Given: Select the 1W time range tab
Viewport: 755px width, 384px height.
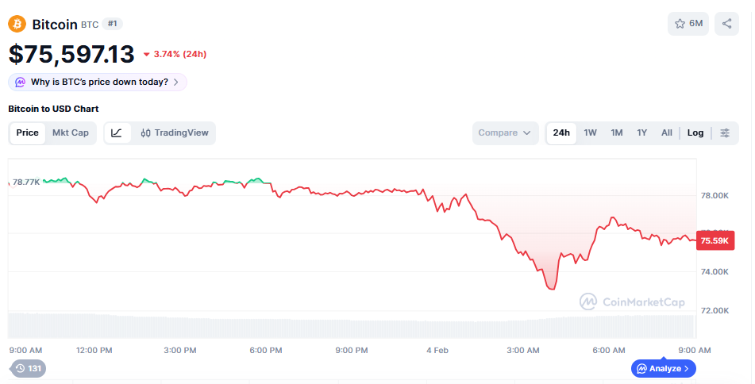Looking at the screenshot, I should click(x=590, y=133).
